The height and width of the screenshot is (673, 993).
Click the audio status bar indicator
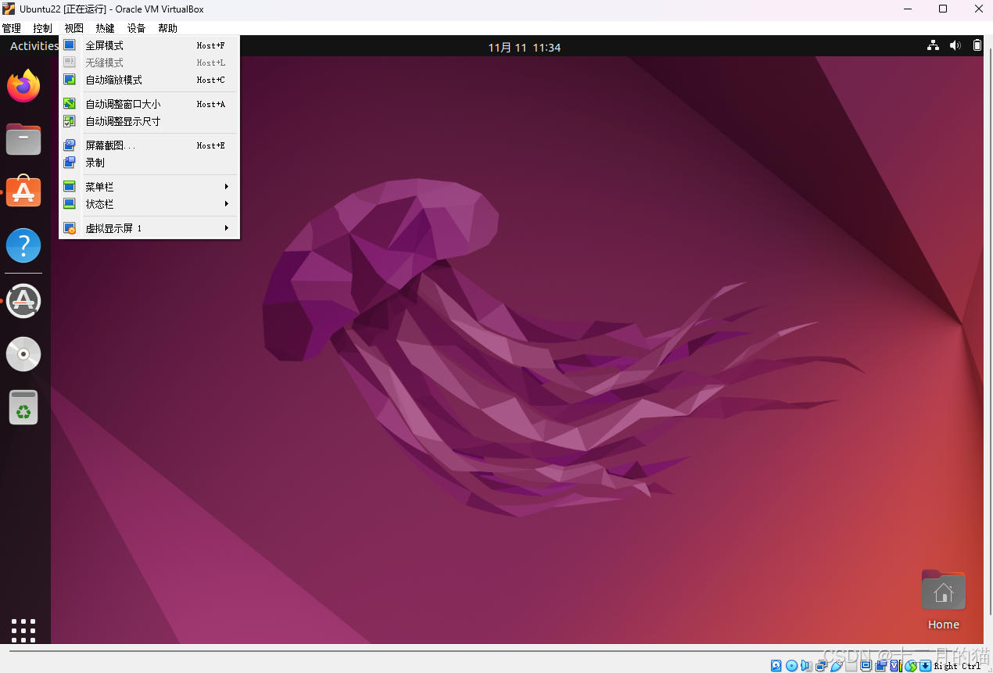click(x=806, y=665)
